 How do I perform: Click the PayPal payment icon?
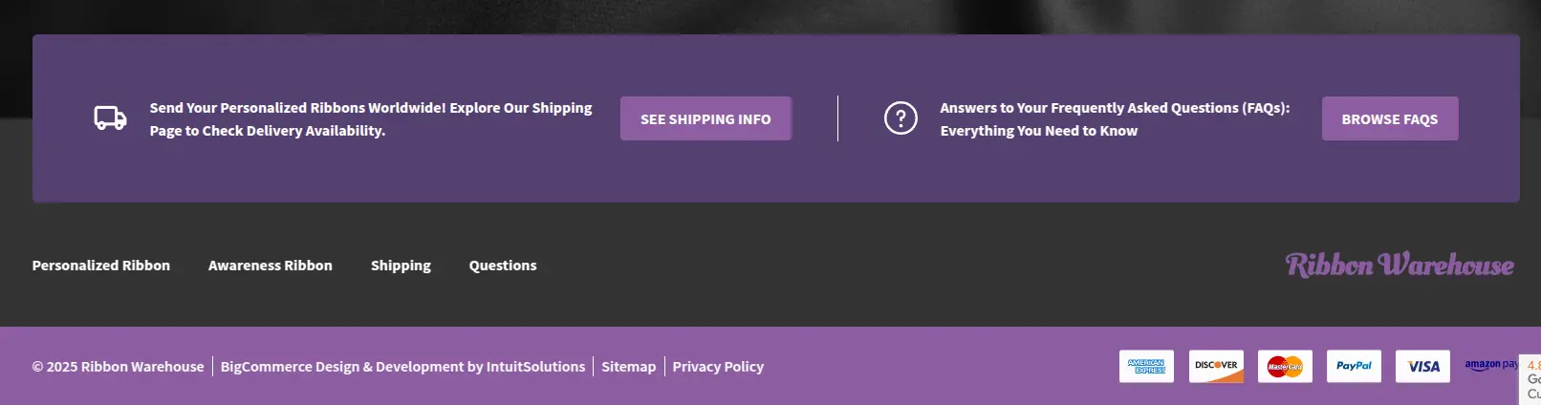tap(1354, 366)
